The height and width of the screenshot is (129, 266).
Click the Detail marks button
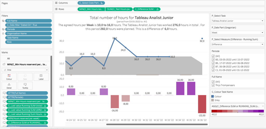(9, 86)
